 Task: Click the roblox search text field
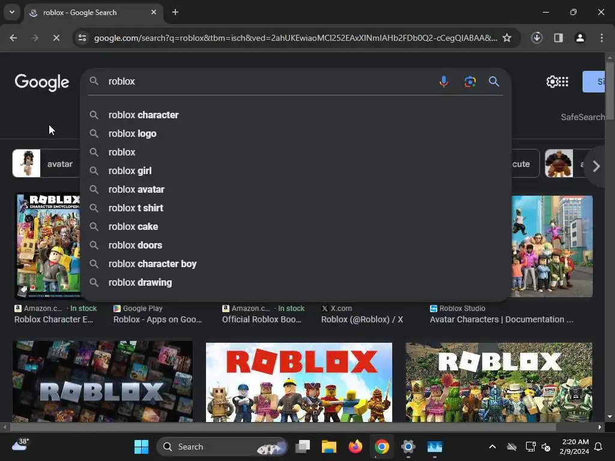271,82
